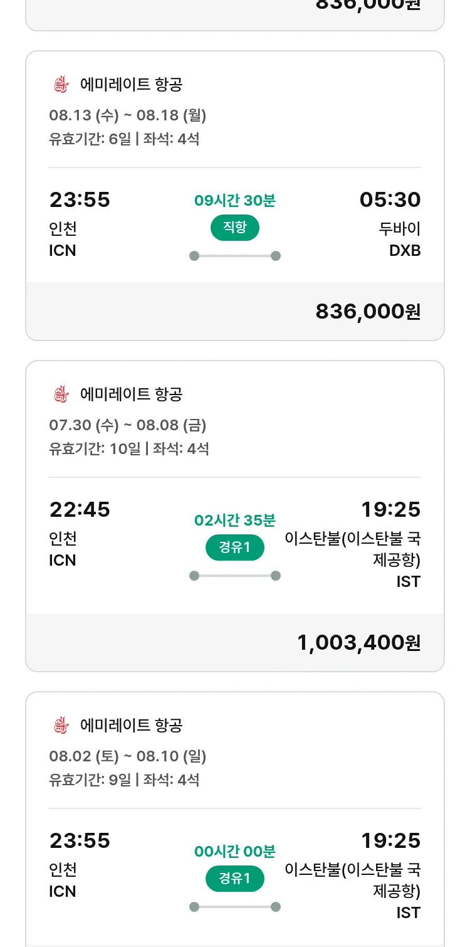Select the 경유1 badge on the 22:45 flight
The height and width of the screenshot is (947, 470).
(x=235, y=548)
